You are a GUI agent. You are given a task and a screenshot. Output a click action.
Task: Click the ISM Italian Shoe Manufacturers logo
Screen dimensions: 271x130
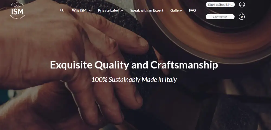(x=17, y=11)
